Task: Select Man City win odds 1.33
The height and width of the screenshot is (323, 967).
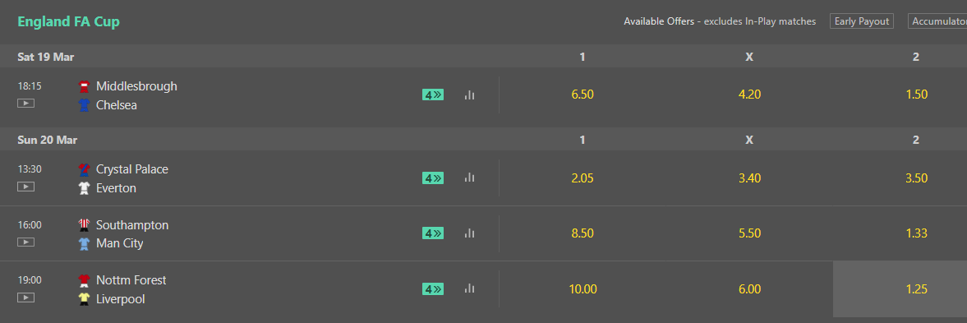Action: tap(916, 233)
